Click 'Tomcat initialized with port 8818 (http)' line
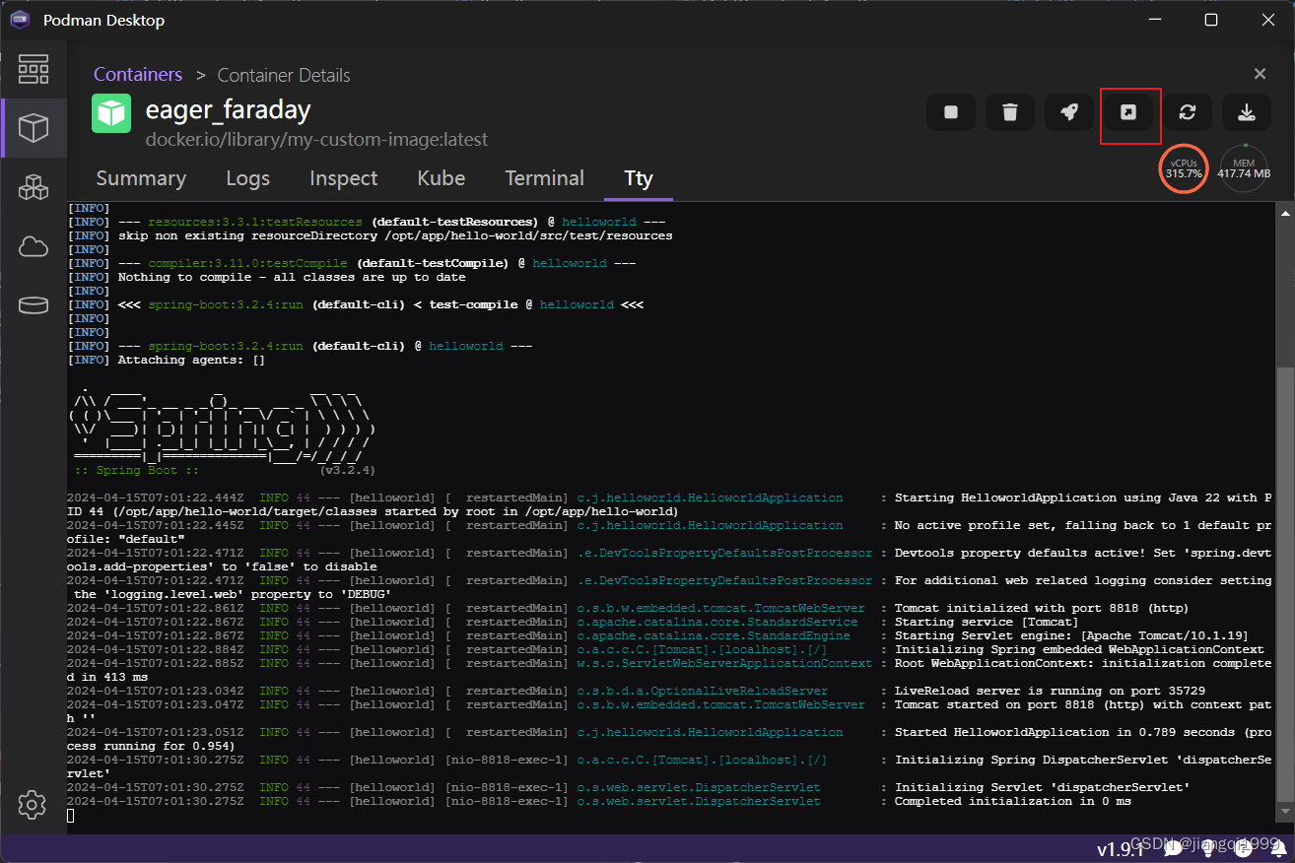Viewport: 1295px width, 863px height. pyautogui.click(x=1042, y=608)
